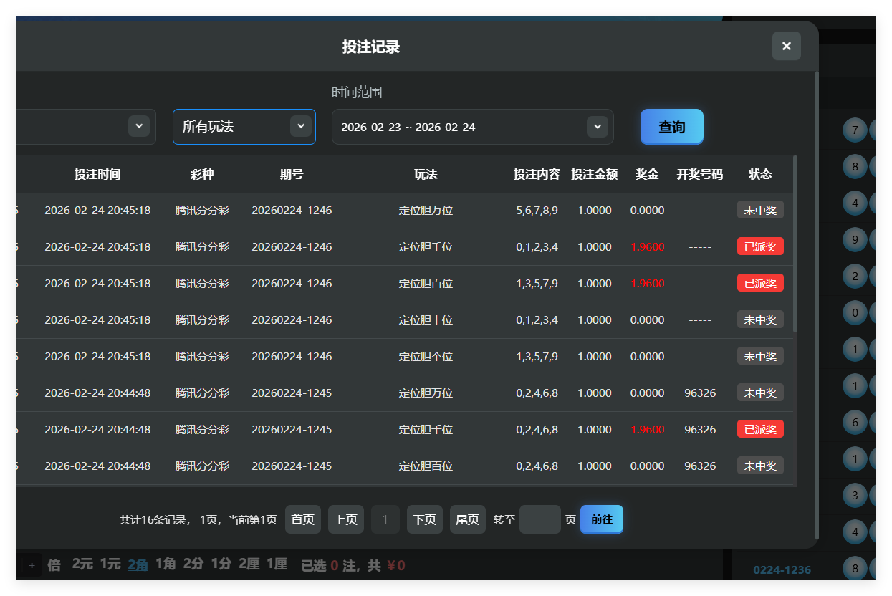Click the plus multiplier button beside 倍
Screen dimensions: 892x596
(x=32, y=565)
